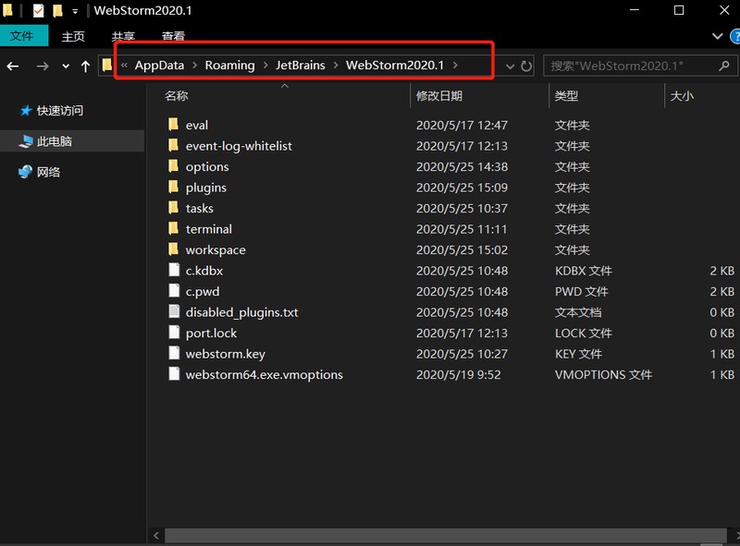Expand the ribbon with chevron
This screenshot has width=740, height=546.
[718, 36]
